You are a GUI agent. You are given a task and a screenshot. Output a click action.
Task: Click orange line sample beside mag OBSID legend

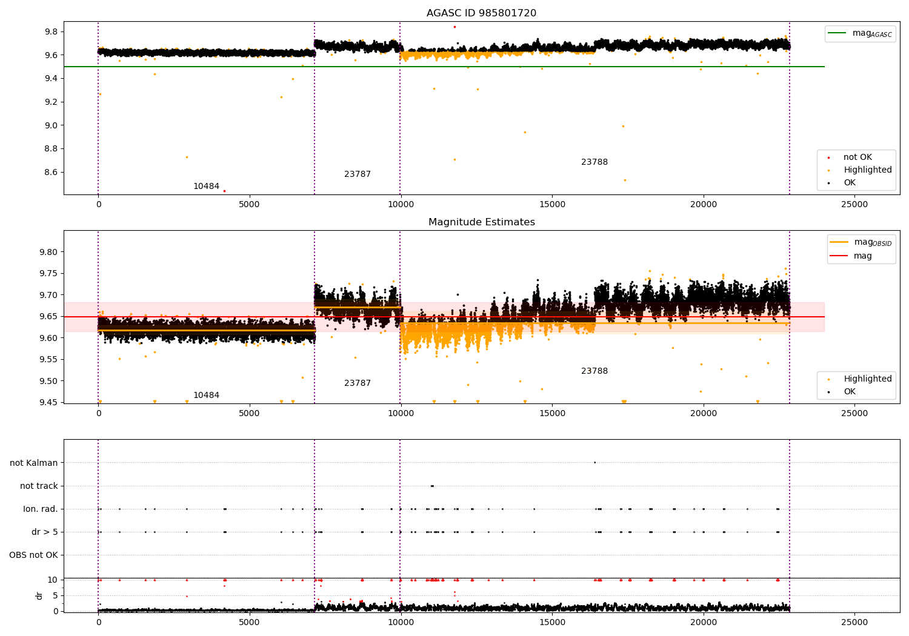pos(839,242)
